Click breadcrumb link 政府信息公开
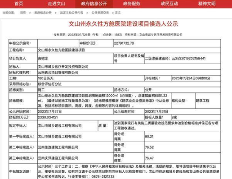Viewport: 232px width, 179px height. 43,13
